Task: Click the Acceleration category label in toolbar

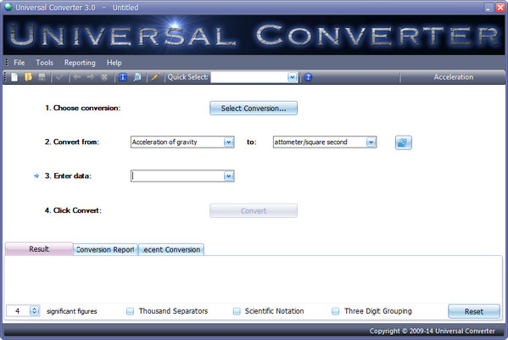Action: [453, 77]
